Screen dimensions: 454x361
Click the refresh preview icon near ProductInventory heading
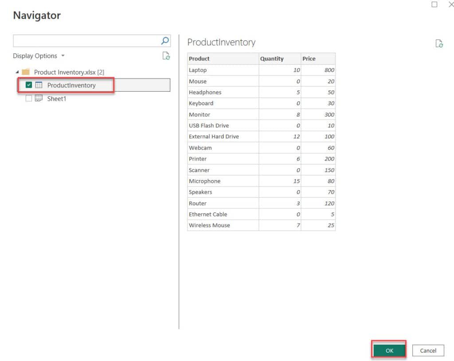(x=439, y=43)
